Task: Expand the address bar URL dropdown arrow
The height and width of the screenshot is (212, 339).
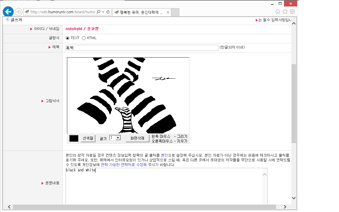Action: tap(103, 12)
